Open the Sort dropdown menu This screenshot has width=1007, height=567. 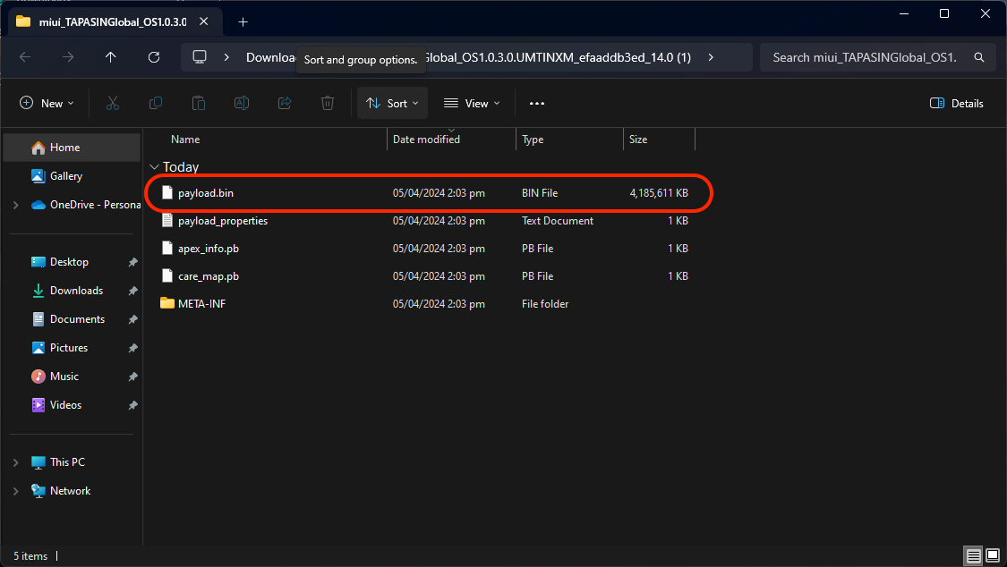392,103
